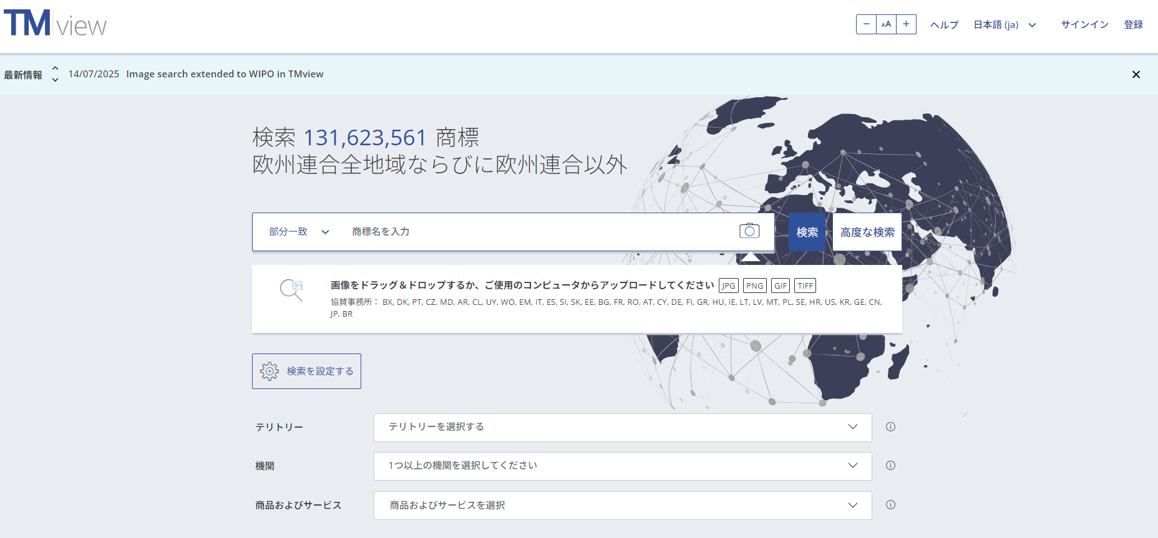Screen dimensions: 1158x538
Task: Click the image upload instruction text
Action: (522, 285)
